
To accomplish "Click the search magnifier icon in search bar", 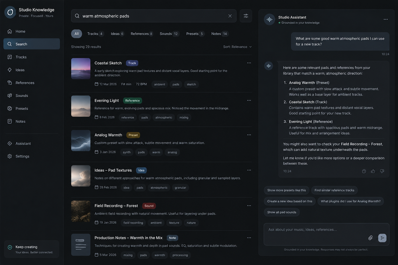I will (77, 16).
